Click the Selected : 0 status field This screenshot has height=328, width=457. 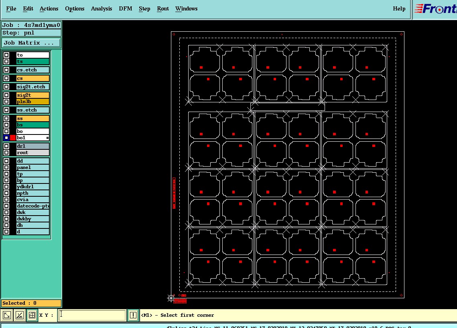coord(31,303)
